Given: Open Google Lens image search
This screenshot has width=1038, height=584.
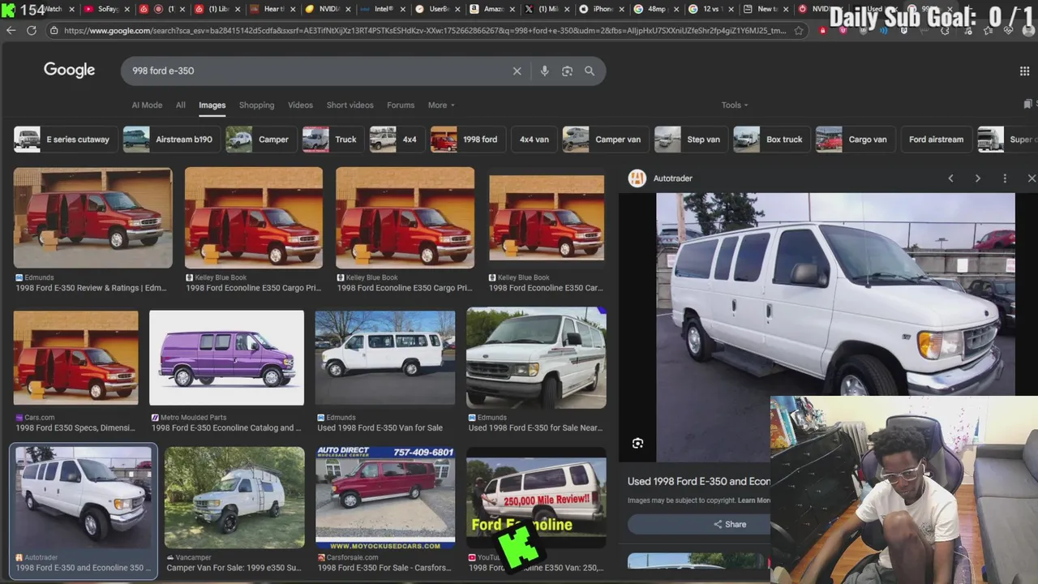Looking at the screenshot, I should (567, 71).
